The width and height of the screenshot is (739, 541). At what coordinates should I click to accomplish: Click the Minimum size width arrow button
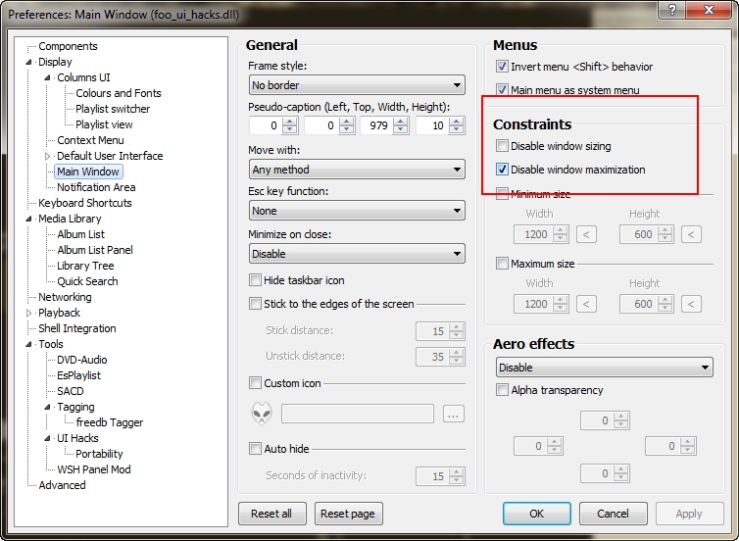(586, 234)
